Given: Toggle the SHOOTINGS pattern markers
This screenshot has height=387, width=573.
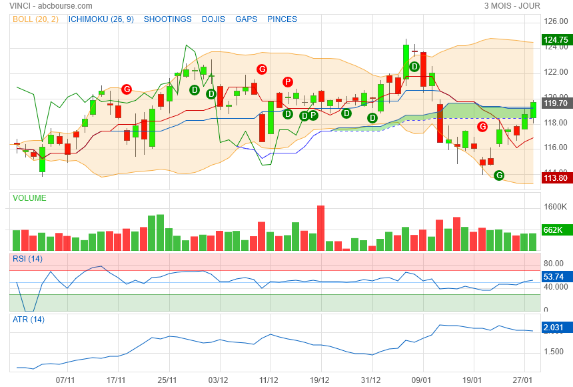Looking at the screenshot, I should click(167, 19).
